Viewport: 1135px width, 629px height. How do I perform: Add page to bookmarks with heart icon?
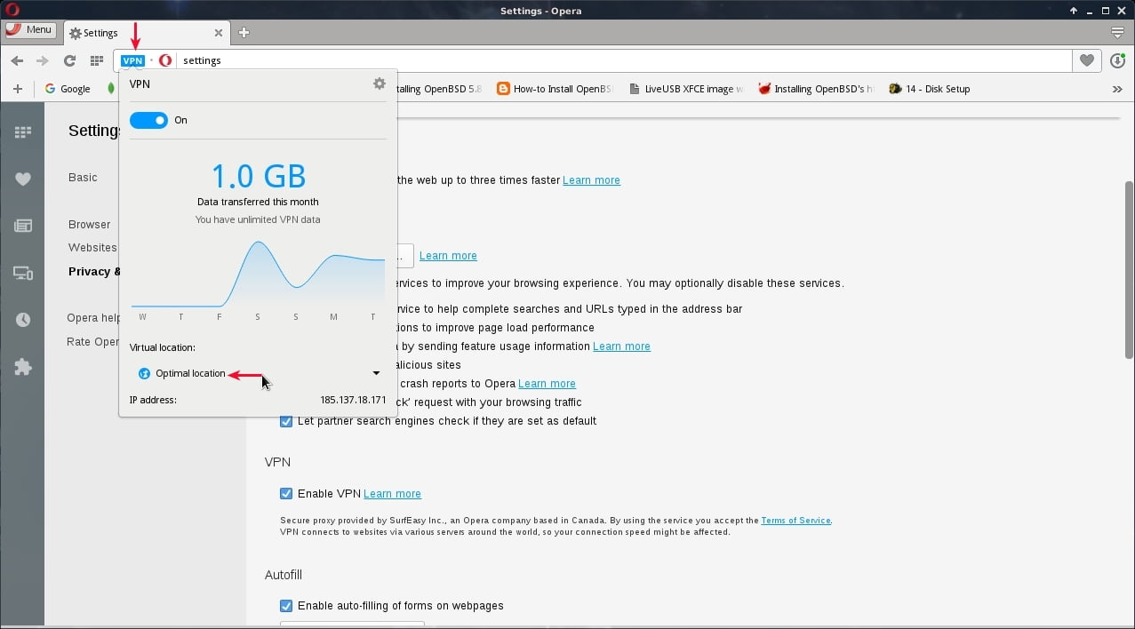coord(1086,60)
